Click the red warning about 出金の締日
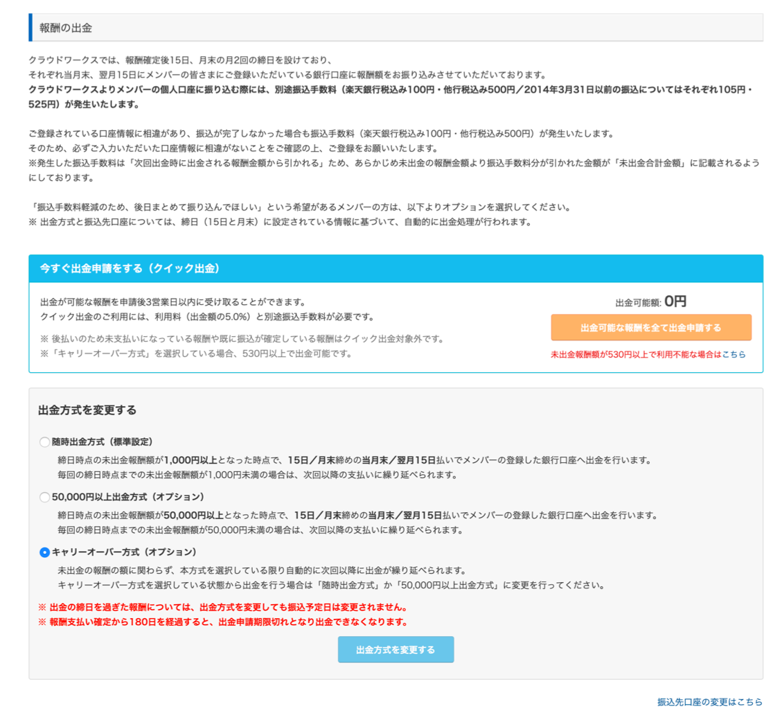This screenshot has height=720, width=782. (x=222, y=607)
